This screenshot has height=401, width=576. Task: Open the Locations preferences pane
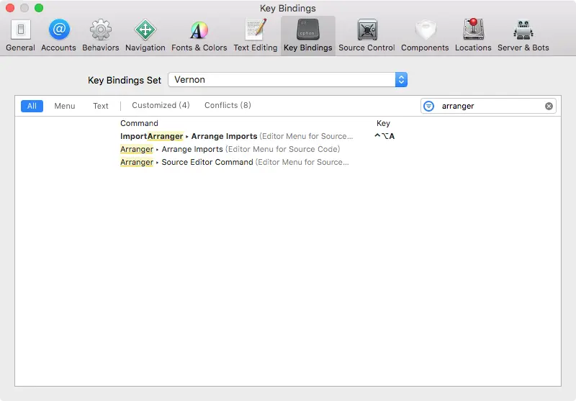[473, 35]
